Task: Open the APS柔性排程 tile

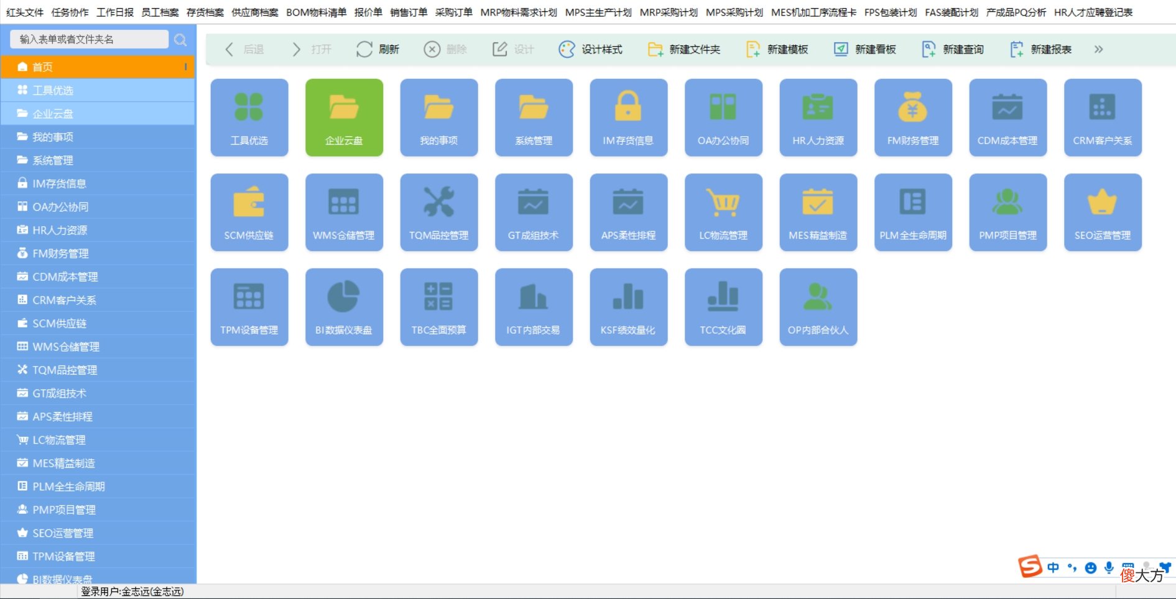Action: tap(629, 213)
